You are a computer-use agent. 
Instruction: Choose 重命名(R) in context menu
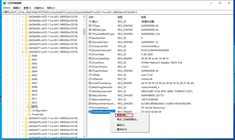click(122, 129)
